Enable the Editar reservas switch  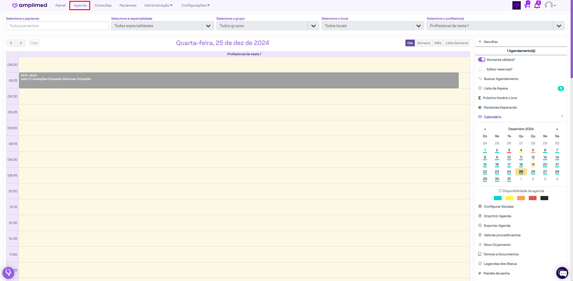[482, 69]
